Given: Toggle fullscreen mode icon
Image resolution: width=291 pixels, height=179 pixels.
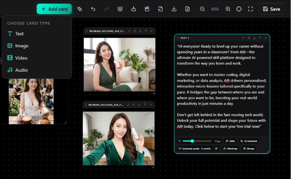Looking at the screenshot, I should click(251, 9).
